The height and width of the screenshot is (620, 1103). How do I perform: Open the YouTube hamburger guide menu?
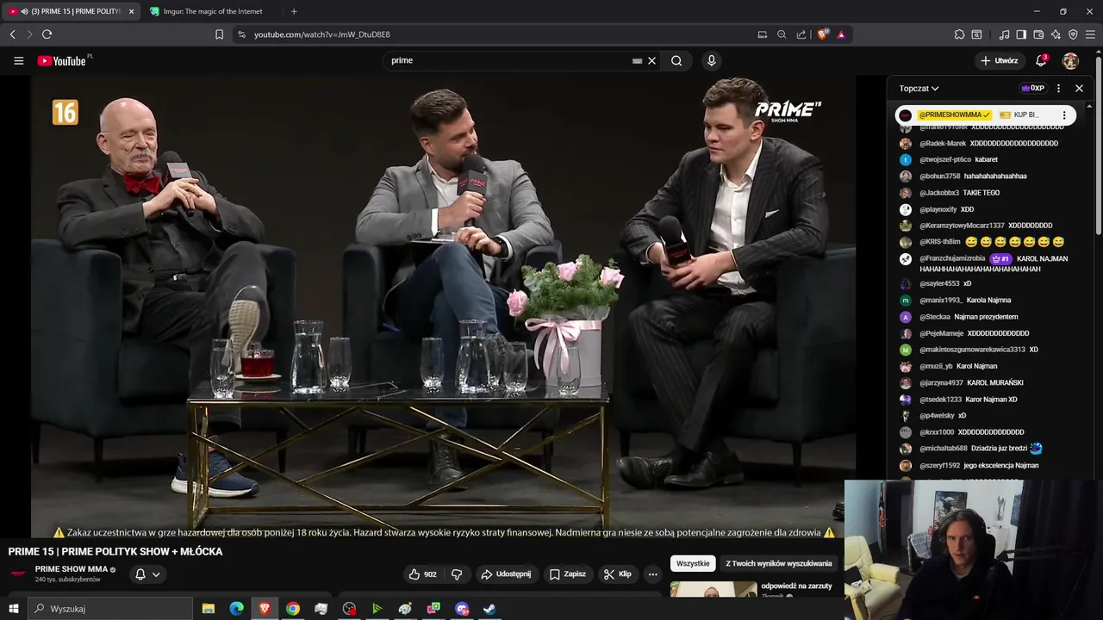click(18, 60)
